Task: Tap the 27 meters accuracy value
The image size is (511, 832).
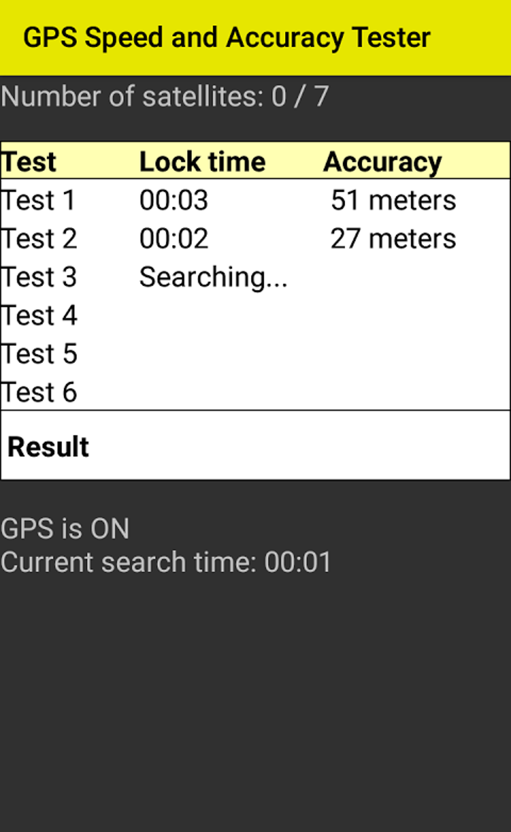Action: click(393, 238)
